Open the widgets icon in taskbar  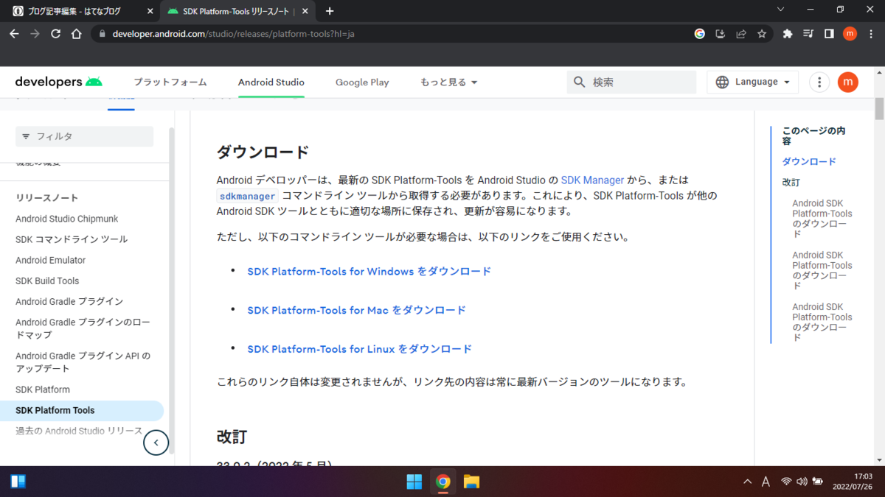[x=18, y=482]
